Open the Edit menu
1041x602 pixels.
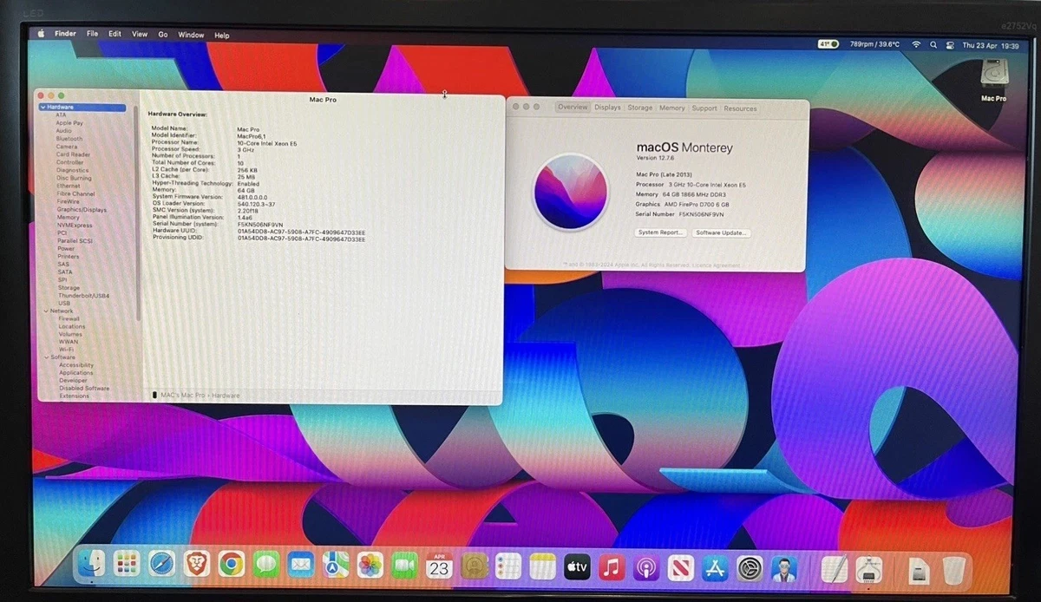[x=115, y=34]
